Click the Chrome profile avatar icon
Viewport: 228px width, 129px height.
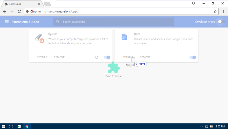tap(194, 3)
